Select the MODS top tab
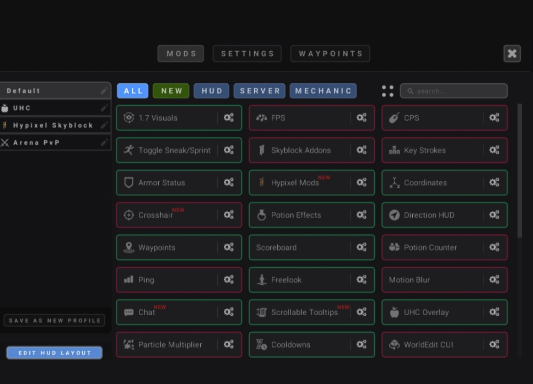 tap(181, 54)
